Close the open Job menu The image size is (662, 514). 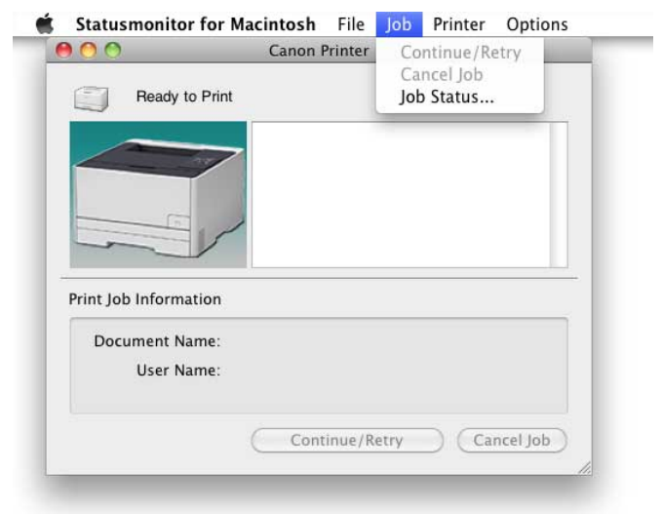click(x=399, y=24)
